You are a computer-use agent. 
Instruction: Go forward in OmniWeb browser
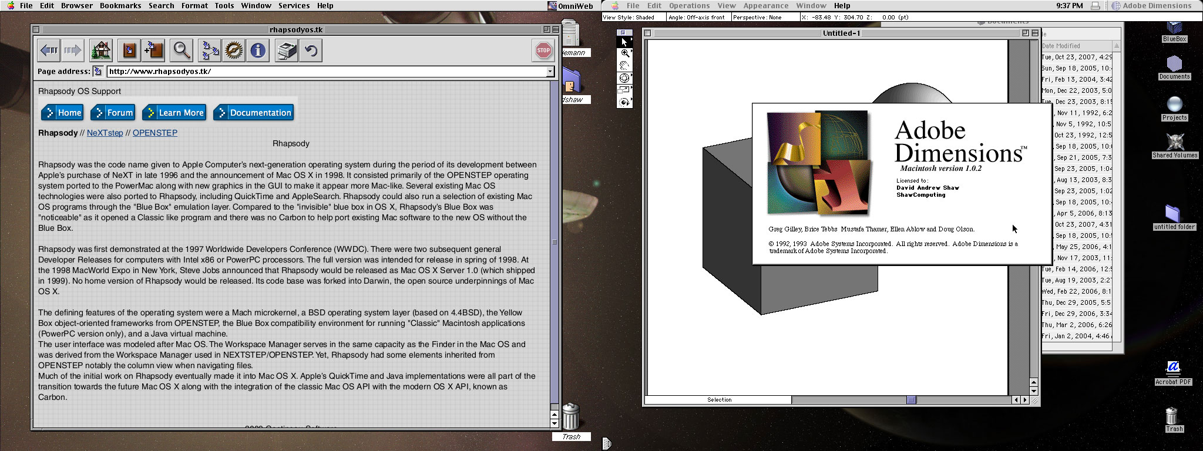click(x=72, y=51)
